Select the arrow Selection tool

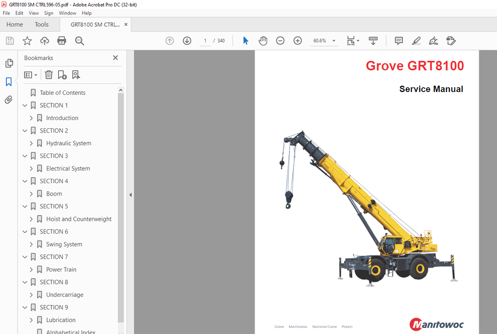tap(246, 41)
